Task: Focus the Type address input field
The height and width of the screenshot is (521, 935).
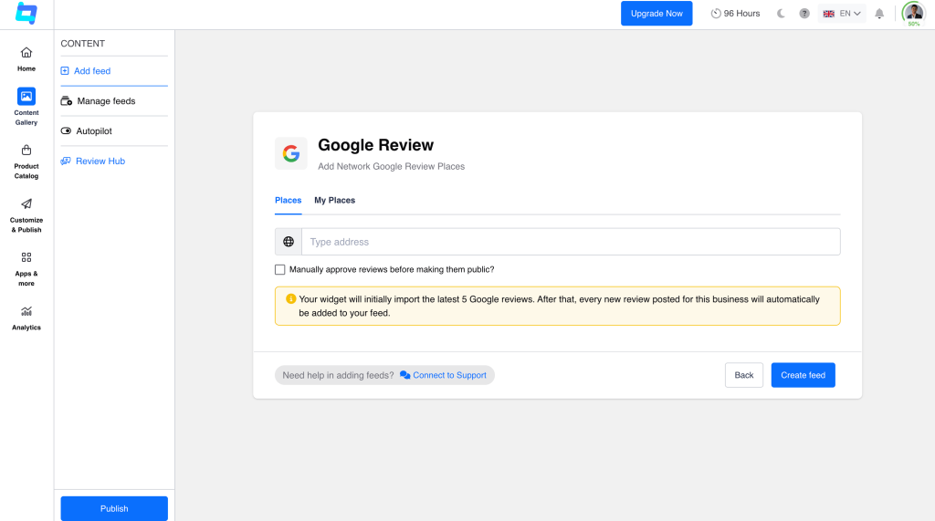Action: (571, 242)
